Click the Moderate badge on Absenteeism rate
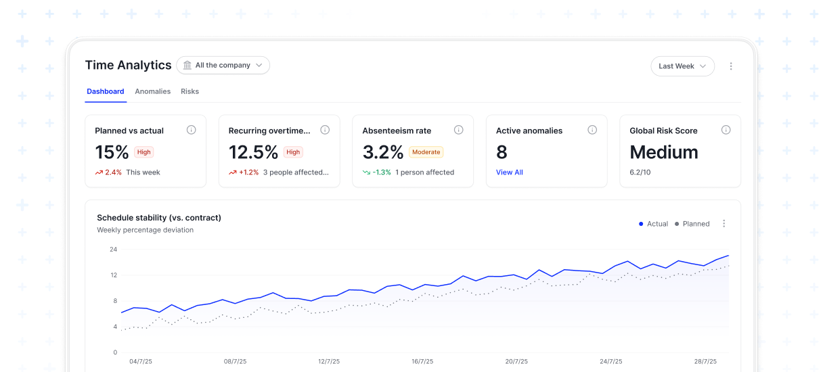823x372 pixels. point(426,152)
